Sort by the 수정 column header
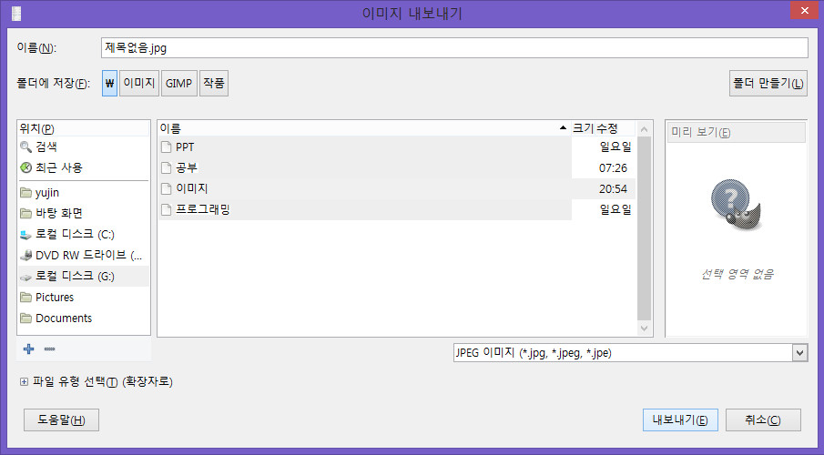Screen dimensions: 824x455 point(615,128)
